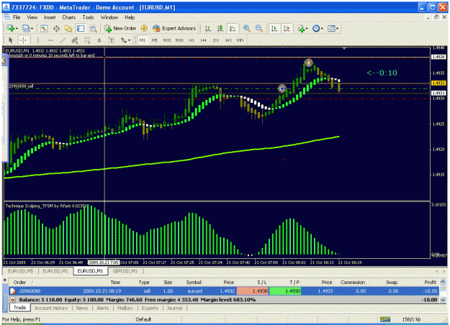Open the Templates icon
This screenshot has width=450, height=325.
click(331, 28)
